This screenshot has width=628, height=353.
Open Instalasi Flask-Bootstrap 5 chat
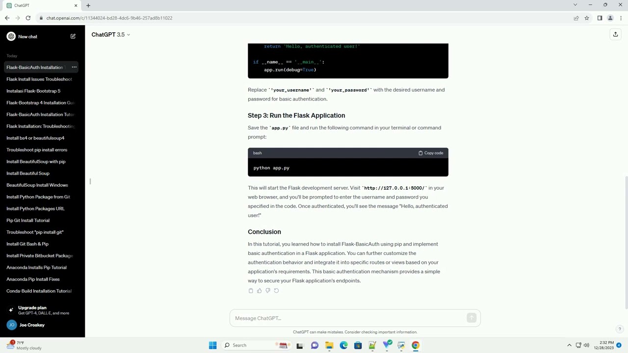33,91
